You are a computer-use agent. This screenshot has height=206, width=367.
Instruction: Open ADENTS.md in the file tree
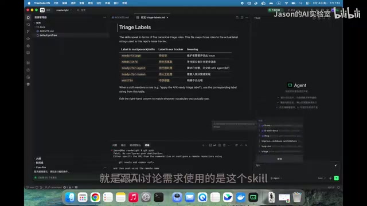[46, 31]
